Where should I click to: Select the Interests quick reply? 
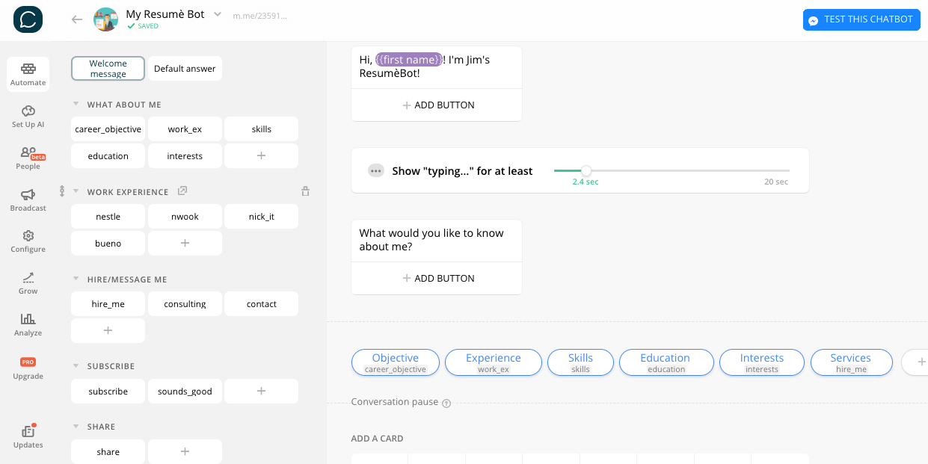762,362
